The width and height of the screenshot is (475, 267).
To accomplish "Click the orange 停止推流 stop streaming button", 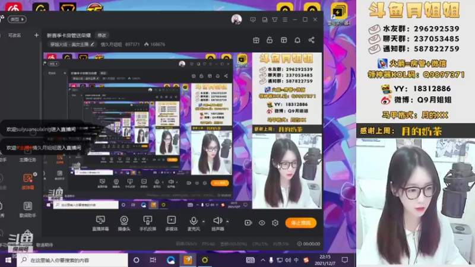I will point(301,223).
